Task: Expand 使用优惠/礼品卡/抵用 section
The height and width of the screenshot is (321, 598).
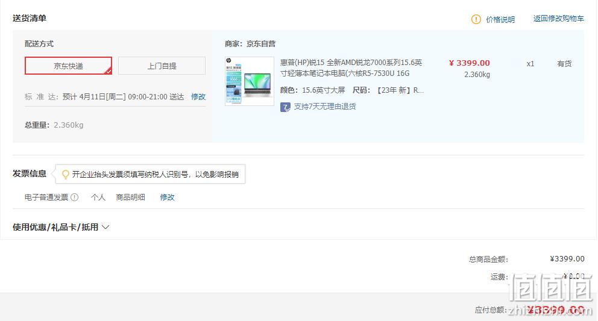Action: pos(61,227)
